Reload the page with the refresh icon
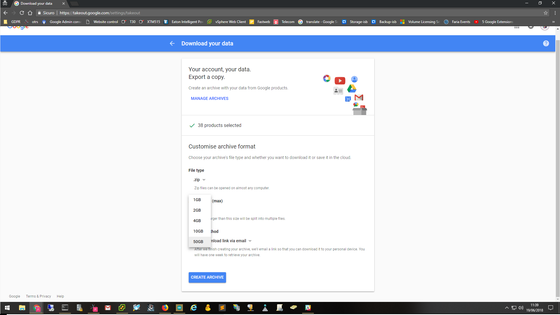 pos(22,13)
